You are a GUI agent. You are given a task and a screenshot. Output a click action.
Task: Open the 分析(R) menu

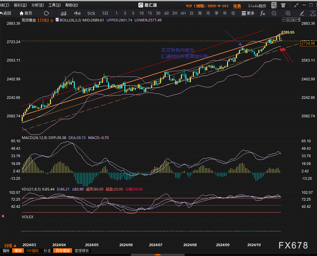(x=38, y=5)
